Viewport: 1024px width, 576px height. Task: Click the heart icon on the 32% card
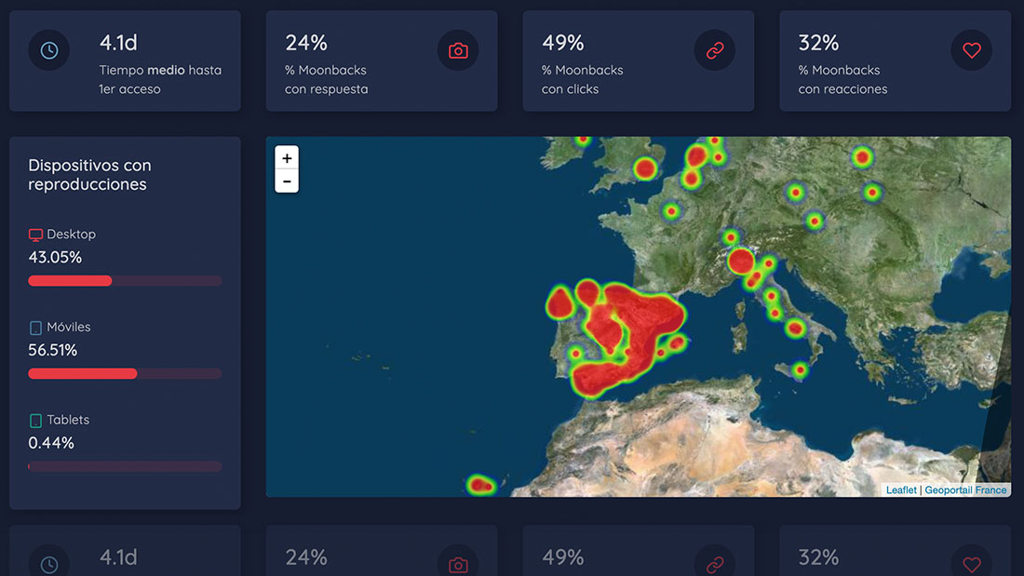[972, 50]
